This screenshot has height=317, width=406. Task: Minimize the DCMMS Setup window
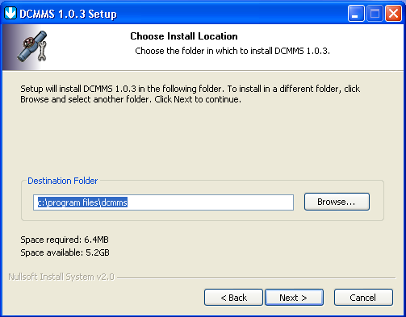tap(356, 14)
